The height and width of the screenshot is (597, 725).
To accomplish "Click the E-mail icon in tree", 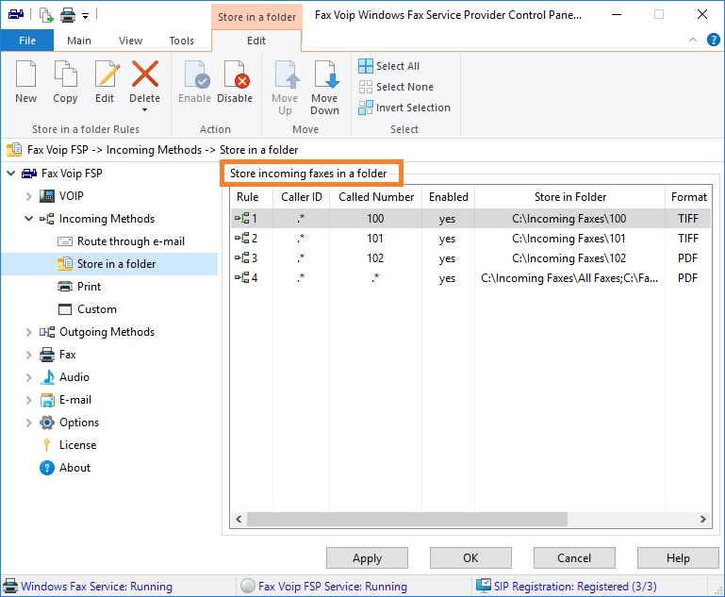I will click(47, 400).
